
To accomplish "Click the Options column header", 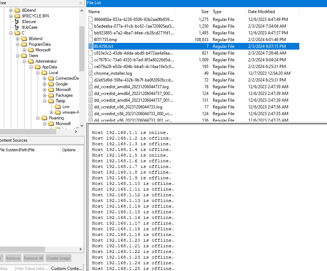I will (72, 150).
